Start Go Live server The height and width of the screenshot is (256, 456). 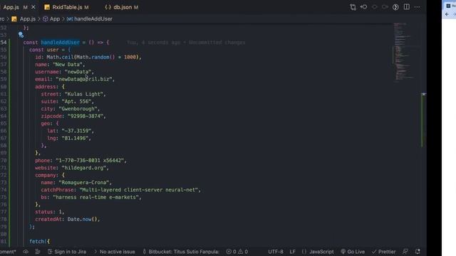coord(353,252)
